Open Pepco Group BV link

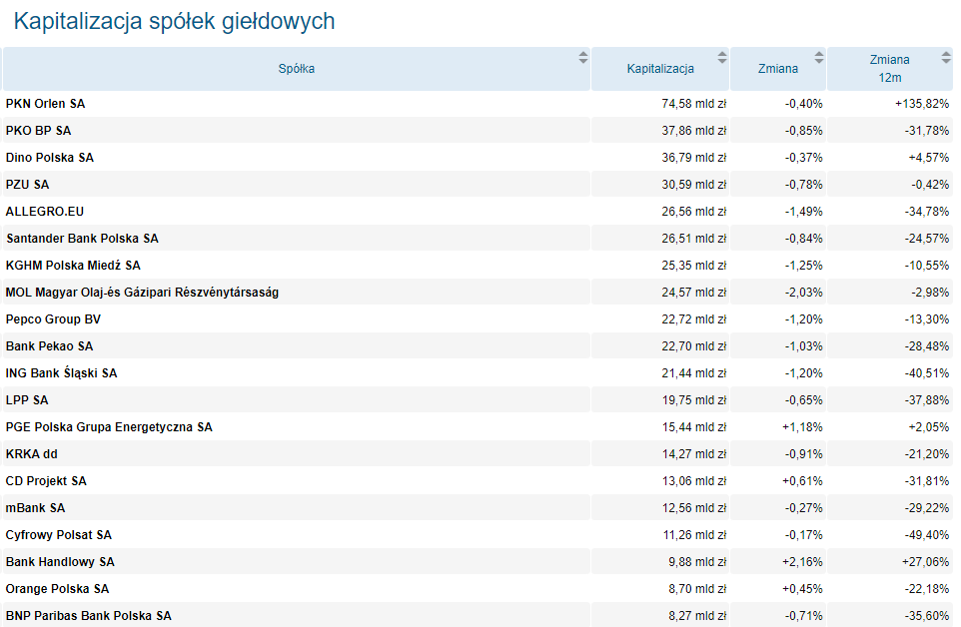(x=53, y=319)
